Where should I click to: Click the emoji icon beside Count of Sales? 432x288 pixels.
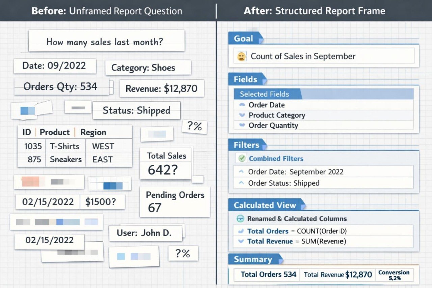pos(241,56)
